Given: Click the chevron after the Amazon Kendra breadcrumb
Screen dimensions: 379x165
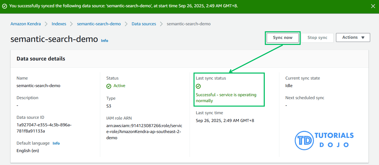Looking at the screenshot, I should click(46, 24).
